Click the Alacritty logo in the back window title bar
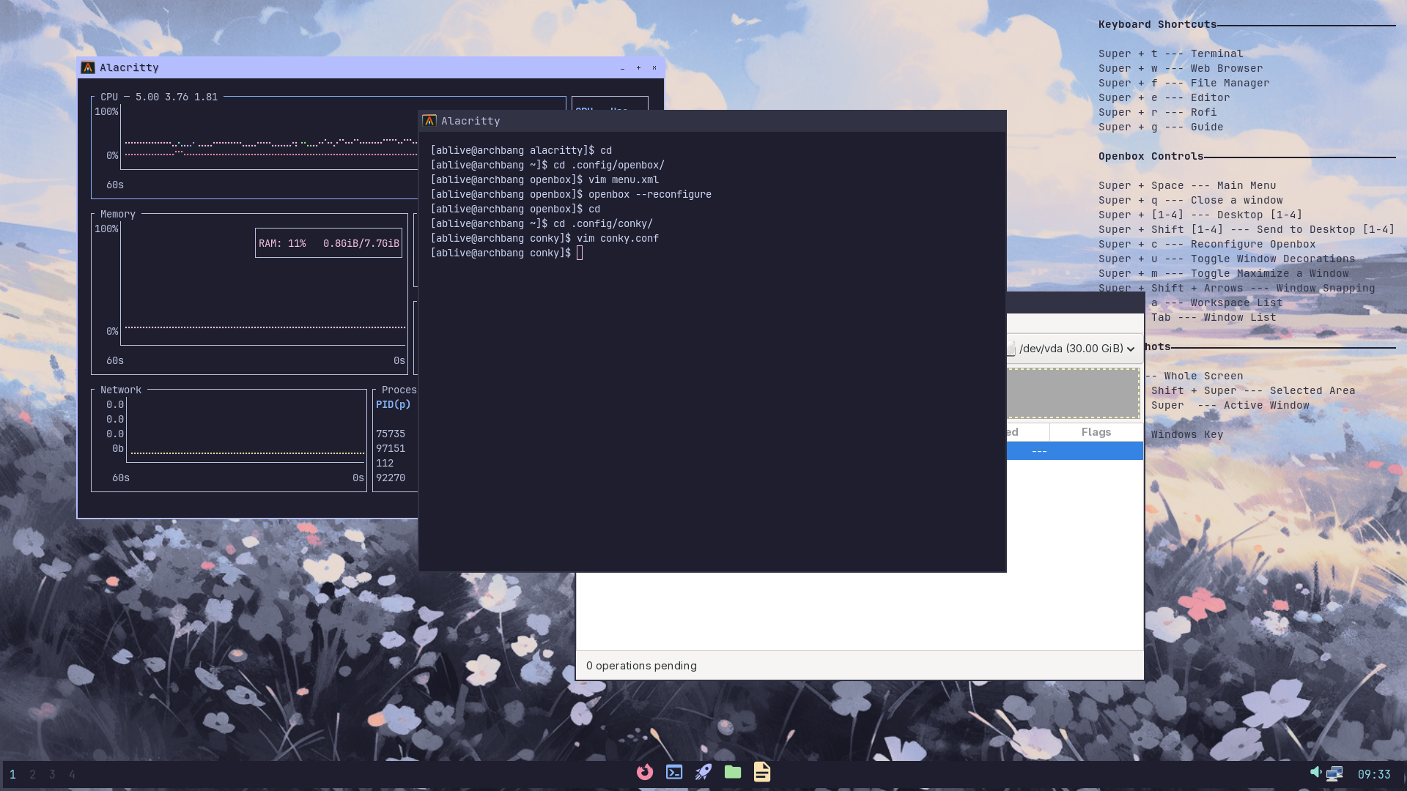Image resolution: width=1407 pixels, height=791 pixels. click(88, 67)
